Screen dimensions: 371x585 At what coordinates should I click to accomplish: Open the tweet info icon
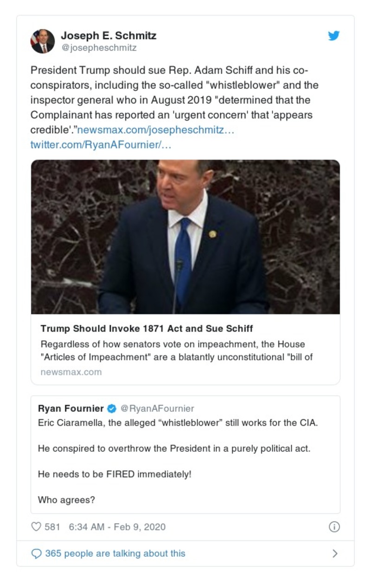[x=334, y=527]
